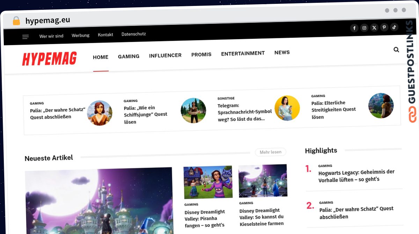Go to the ENTERTAINMENT section
The width and height of the screenshot is (419, 234).
click(243, 53)
